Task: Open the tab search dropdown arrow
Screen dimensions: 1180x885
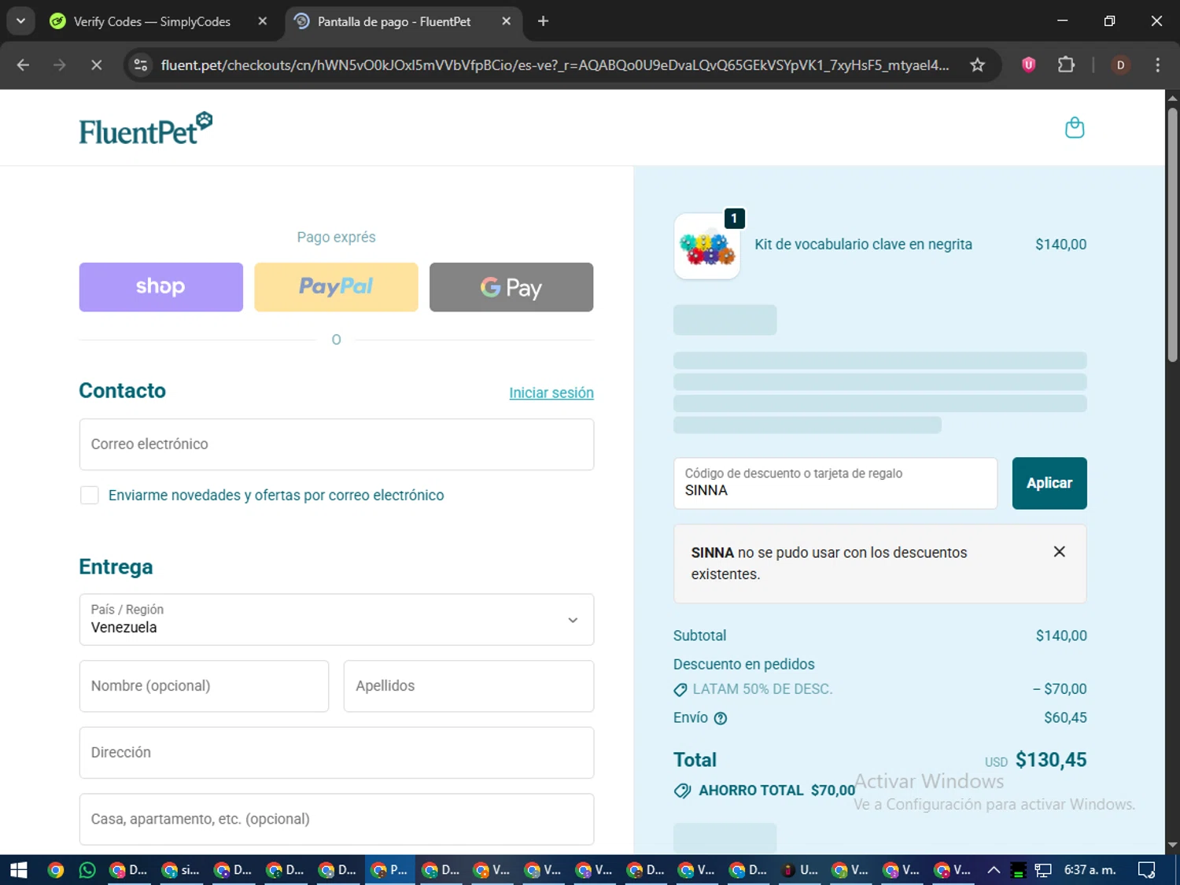Action: 21,21
